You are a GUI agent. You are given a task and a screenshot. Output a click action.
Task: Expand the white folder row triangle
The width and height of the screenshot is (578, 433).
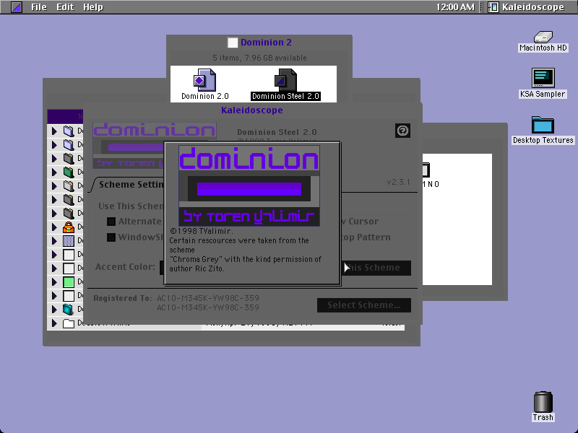(x=54, y=323)
